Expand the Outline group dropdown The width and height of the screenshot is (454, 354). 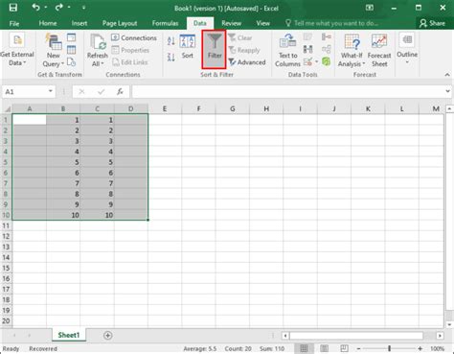click(x=407, y=49)
